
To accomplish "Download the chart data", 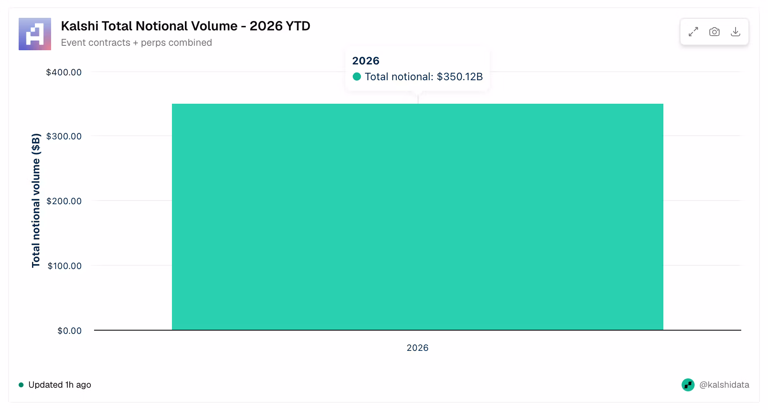I will pos(736,32).
